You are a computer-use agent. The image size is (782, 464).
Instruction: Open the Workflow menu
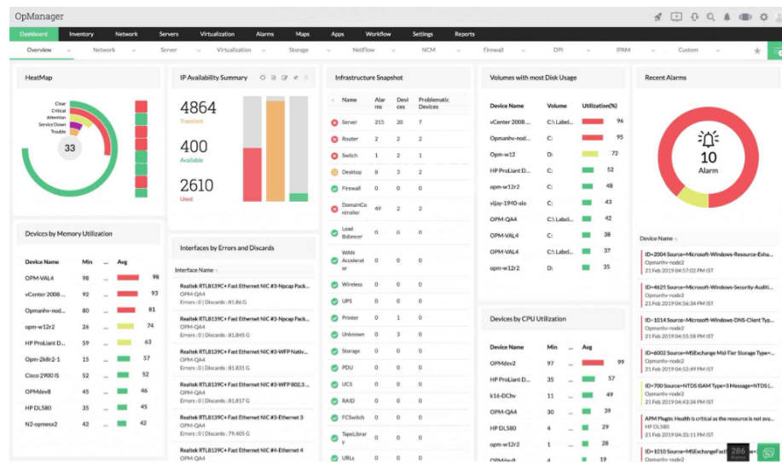point(378,34)
